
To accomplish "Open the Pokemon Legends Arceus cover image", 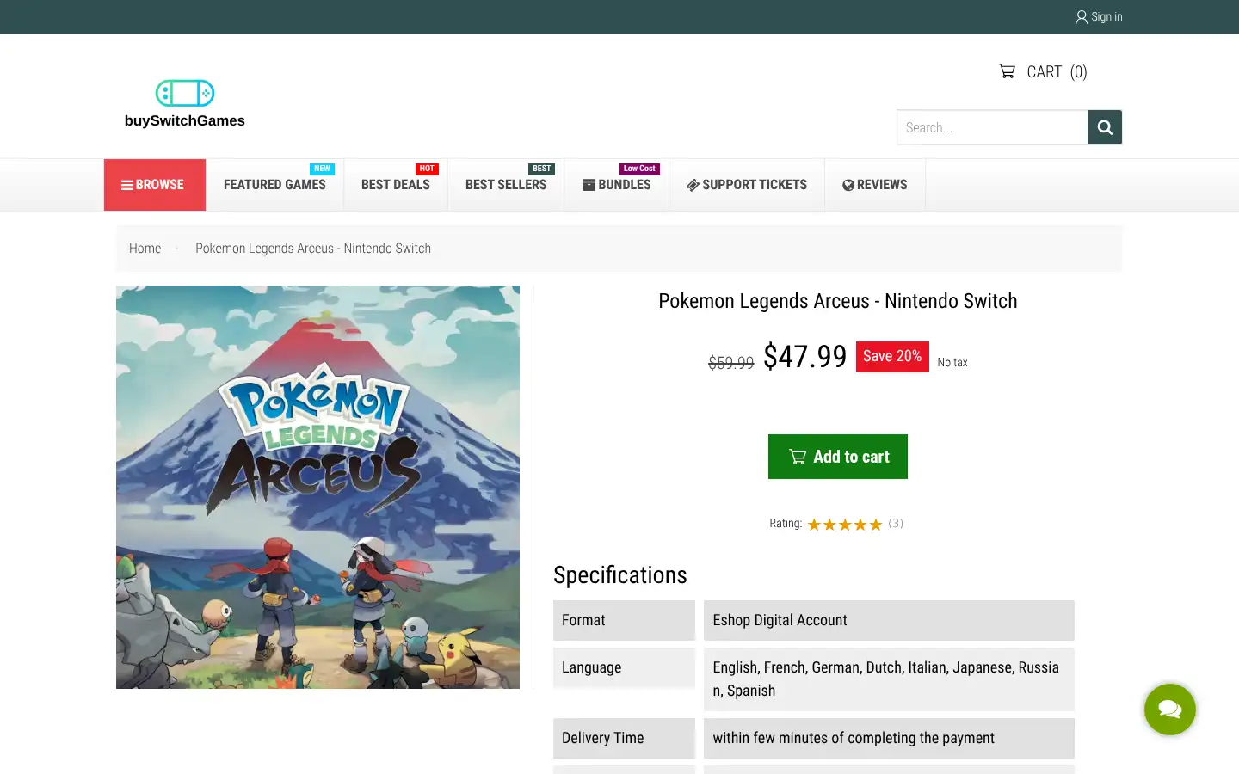I will pos(317,487).
